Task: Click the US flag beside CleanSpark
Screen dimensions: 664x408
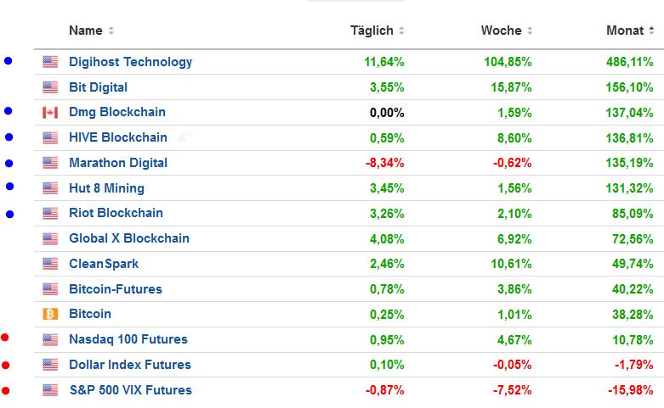Action: click(50, 264)
